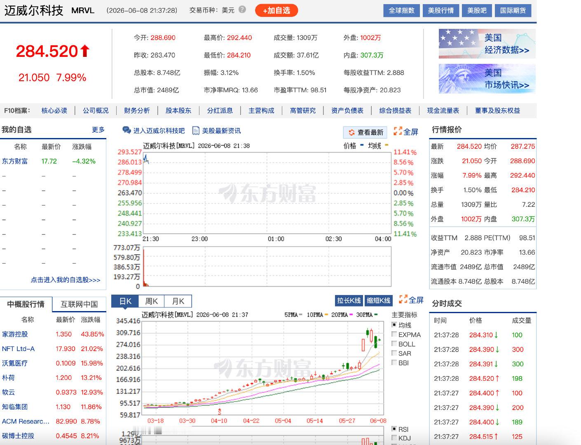Open the 朴荷 stock link
Viewport: 581px width, 445px height.
click(x=8, y=377)
